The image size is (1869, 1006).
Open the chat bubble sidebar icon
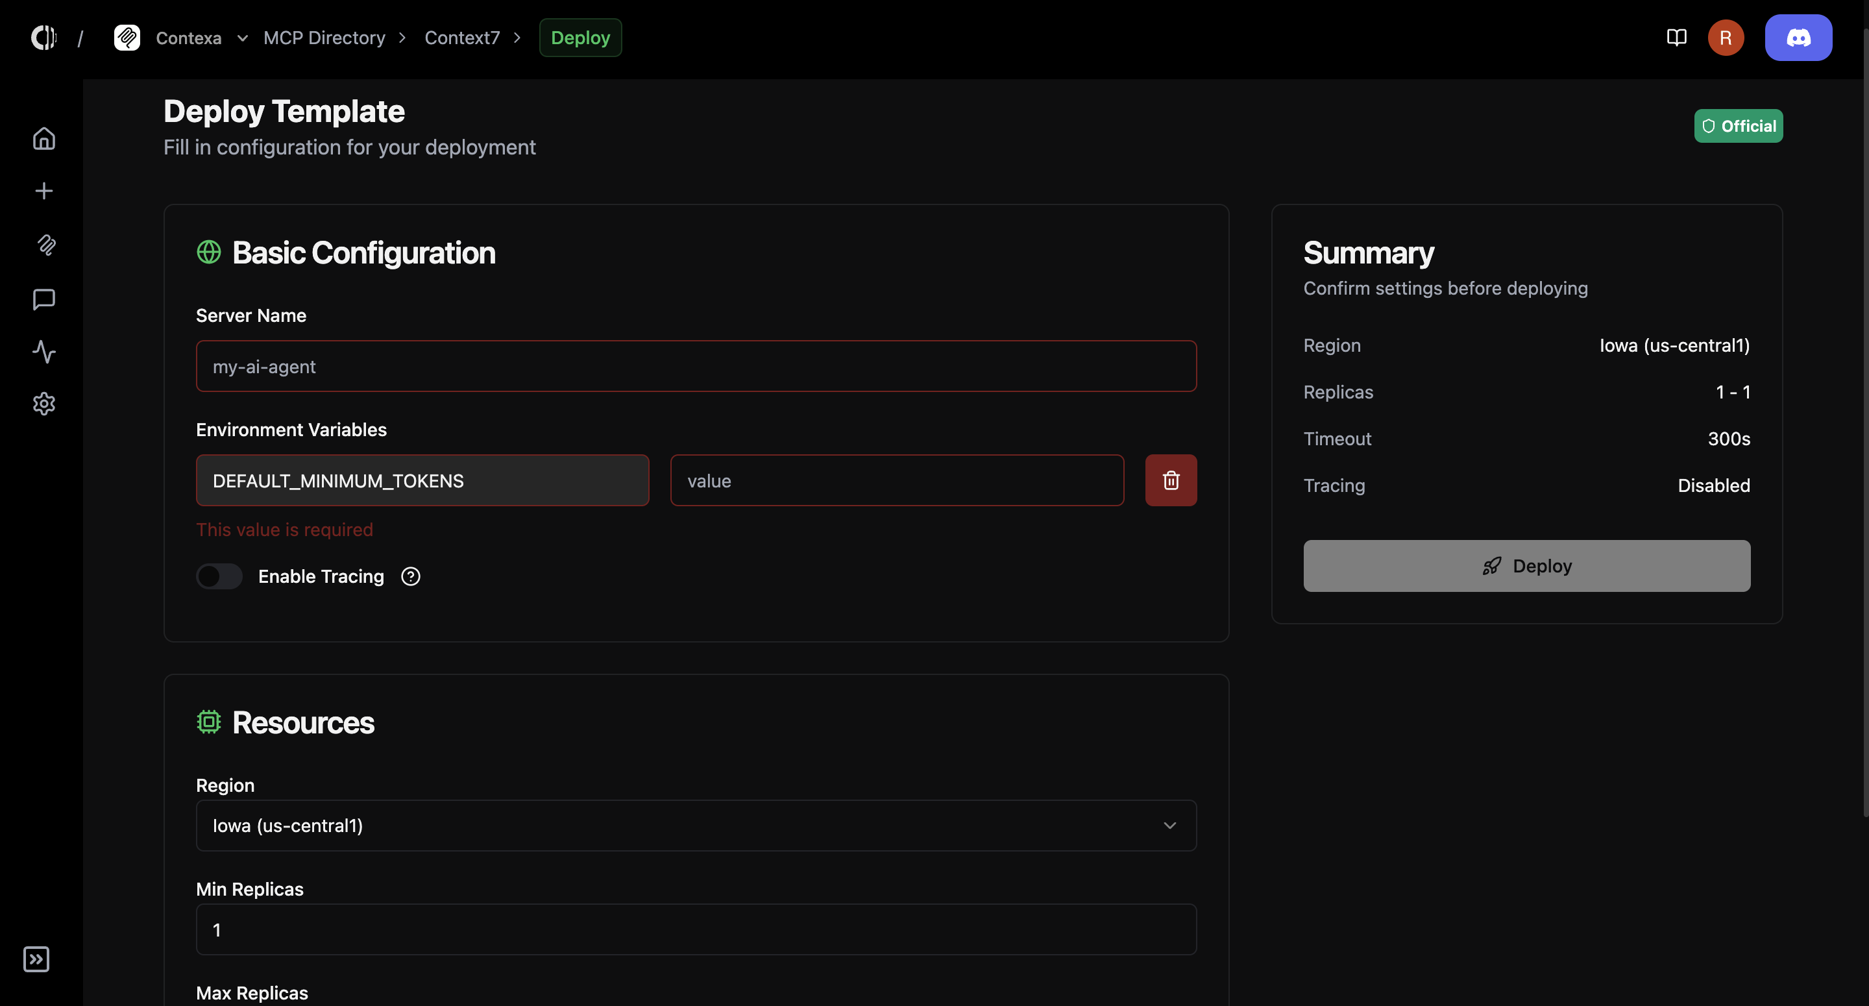click(43, 299)
